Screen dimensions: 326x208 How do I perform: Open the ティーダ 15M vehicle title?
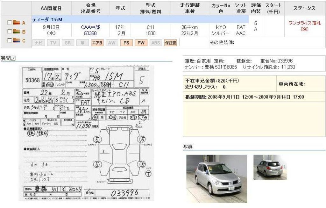(x=47, y=20)
